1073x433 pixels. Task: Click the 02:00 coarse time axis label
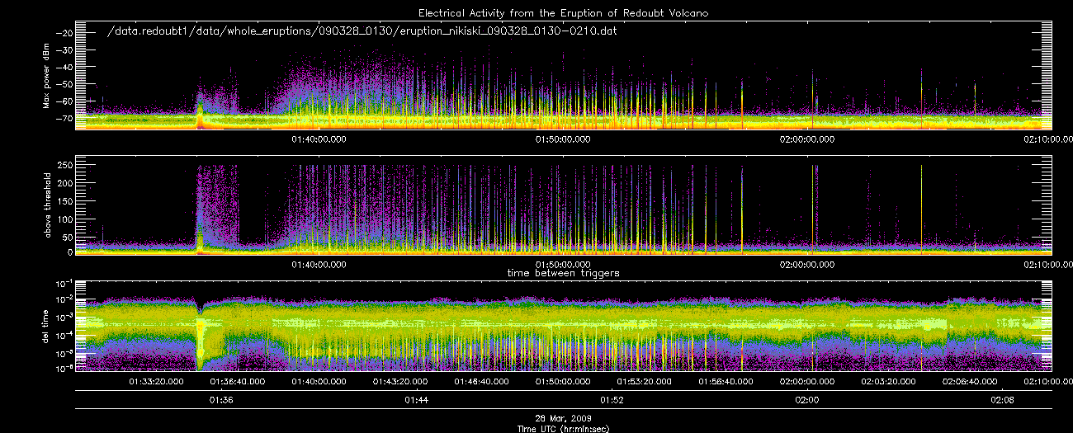click(806, 400)
